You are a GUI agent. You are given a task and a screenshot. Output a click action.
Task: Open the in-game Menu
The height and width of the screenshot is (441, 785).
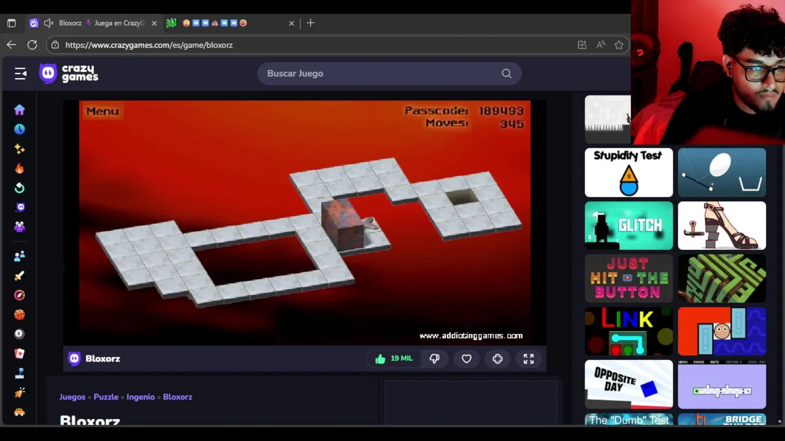coord(102,111)
